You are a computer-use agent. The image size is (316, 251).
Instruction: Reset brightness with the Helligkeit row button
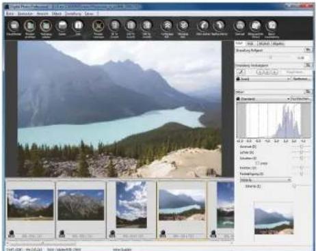tap(308, 50)
